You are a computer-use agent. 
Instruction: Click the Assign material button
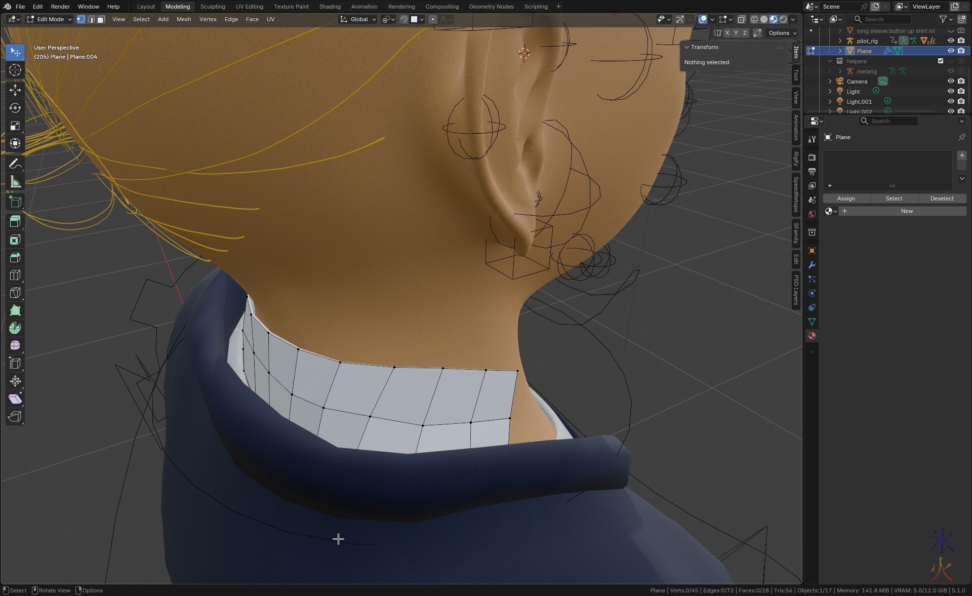coord(845,198)
